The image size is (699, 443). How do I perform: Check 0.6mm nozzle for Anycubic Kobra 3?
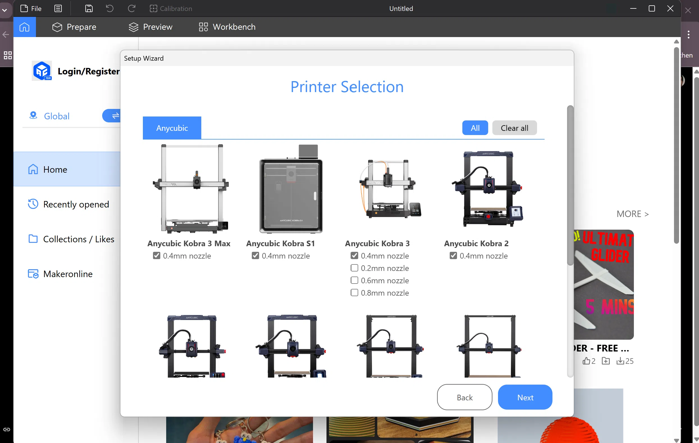[x=354, y=280]
